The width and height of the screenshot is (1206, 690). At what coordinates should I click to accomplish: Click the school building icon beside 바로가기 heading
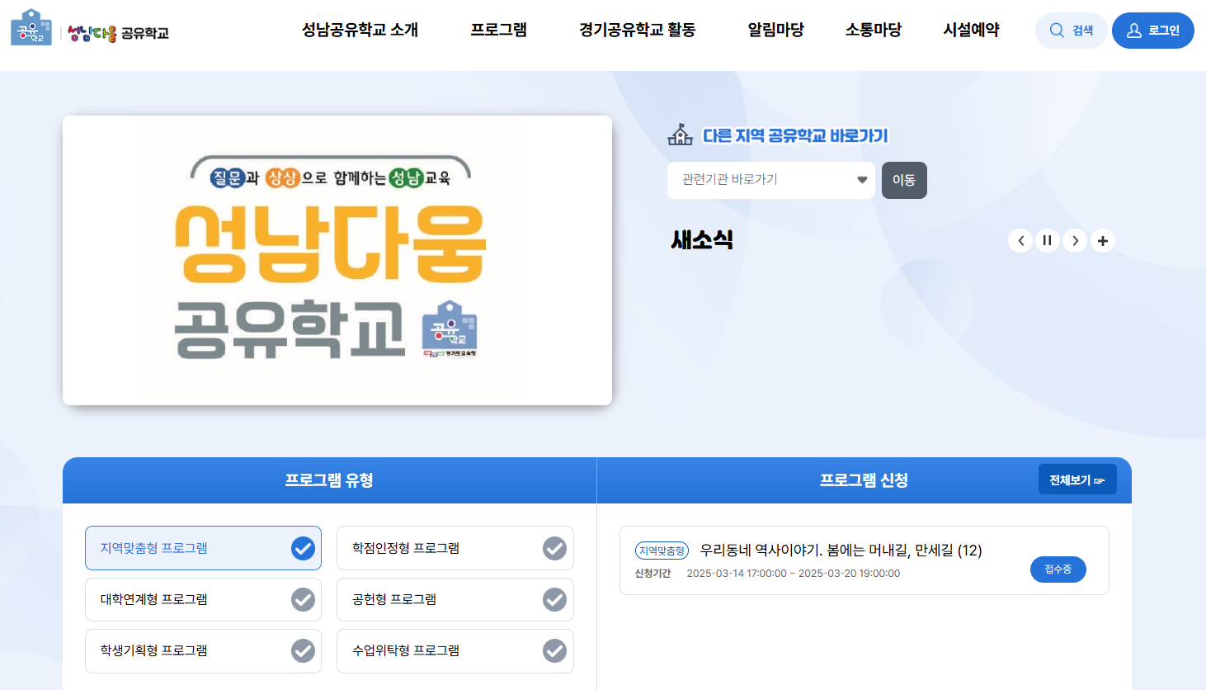coord(681,135)
